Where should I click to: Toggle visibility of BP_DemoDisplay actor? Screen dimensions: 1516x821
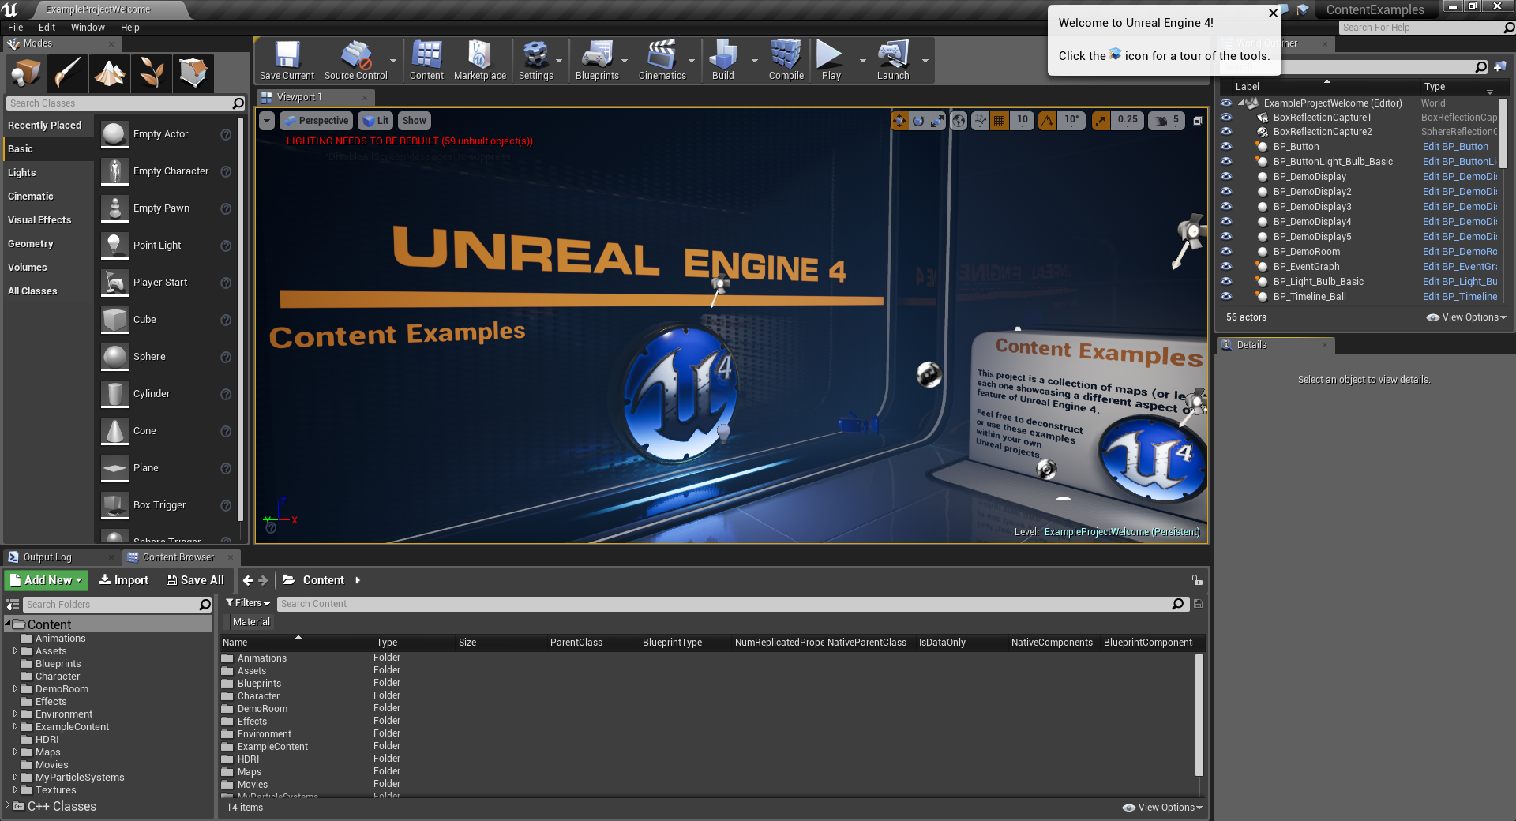tap(1226, 176)
